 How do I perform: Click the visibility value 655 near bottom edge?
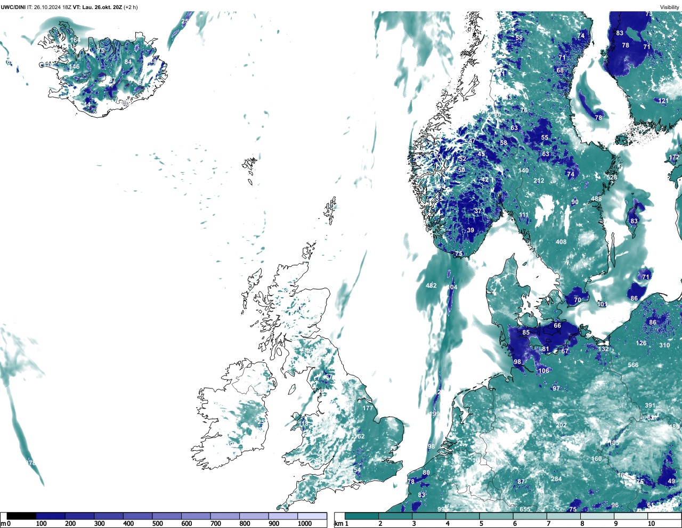tap(525, 509)
